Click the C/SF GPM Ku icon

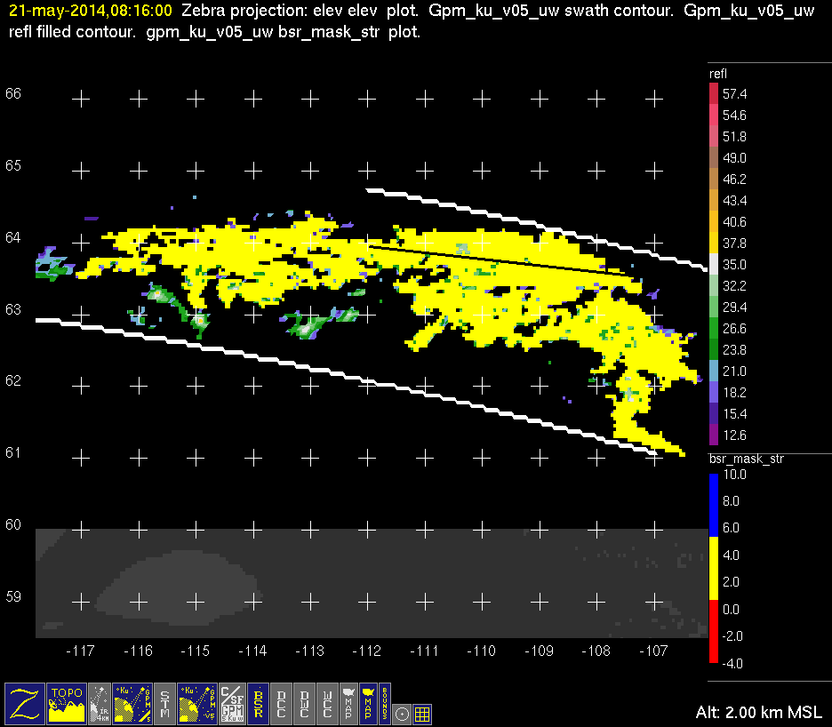[232, 702]
